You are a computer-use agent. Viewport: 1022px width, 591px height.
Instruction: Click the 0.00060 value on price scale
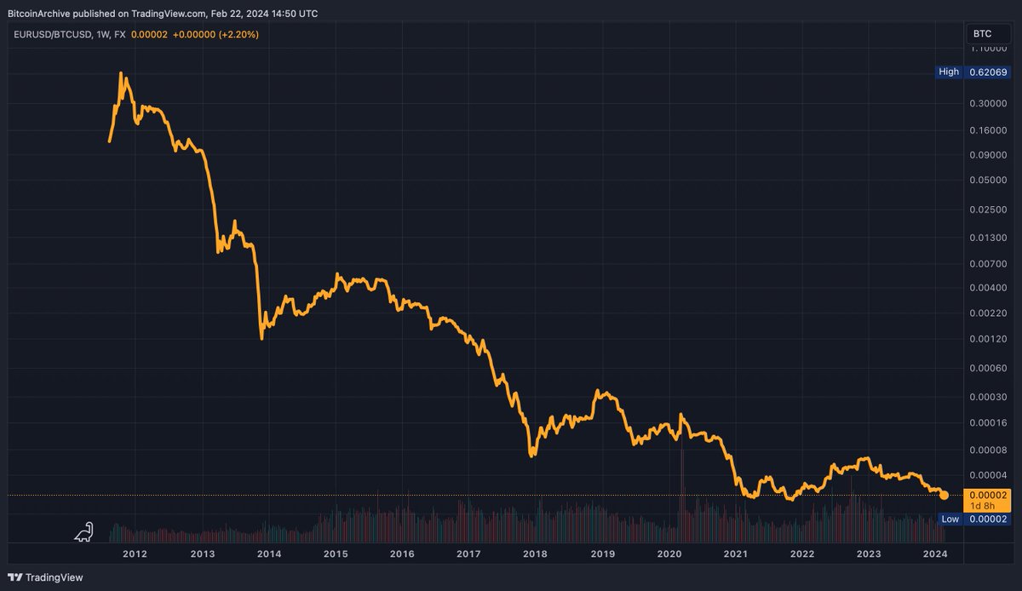click(x=988, y=368)
